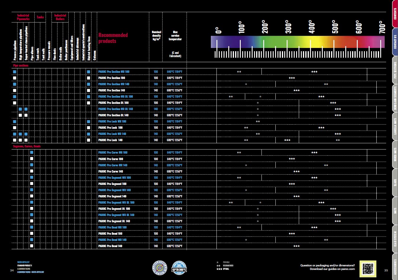Click three-star rating in PAROC Pro Segment 100 row
The width and height of the screenshot is (398, 280).
(292, 184)
